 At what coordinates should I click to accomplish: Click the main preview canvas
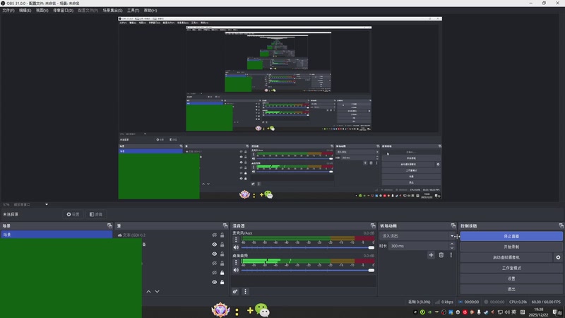click(280, 108)
